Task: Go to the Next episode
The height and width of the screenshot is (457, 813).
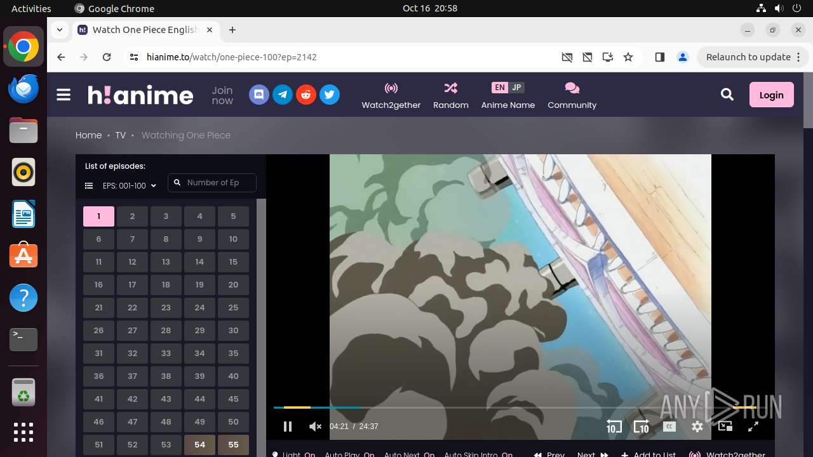Action: [x=593, y=454]
